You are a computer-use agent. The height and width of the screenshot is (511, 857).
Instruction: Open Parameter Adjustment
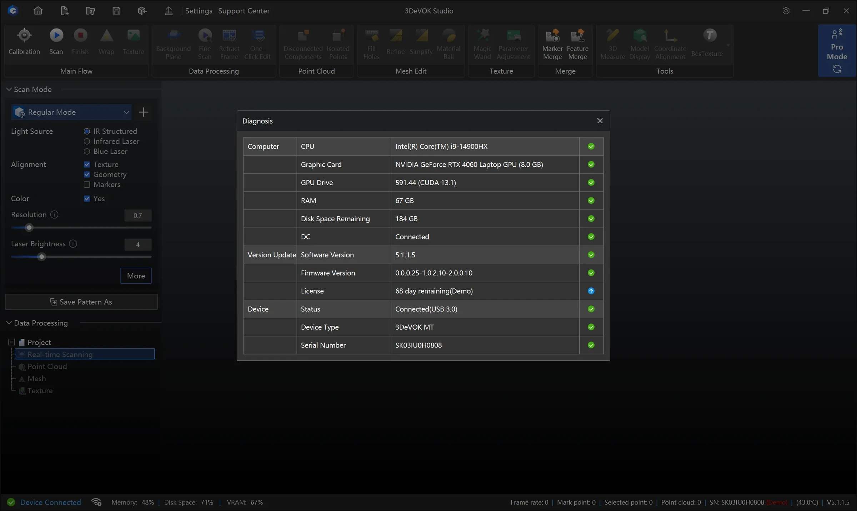click(x=513, y=44)
